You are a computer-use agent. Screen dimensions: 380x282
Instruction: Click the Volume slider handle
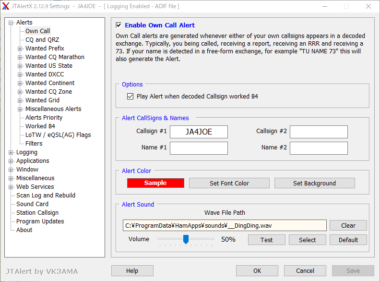tap(186, 239)
